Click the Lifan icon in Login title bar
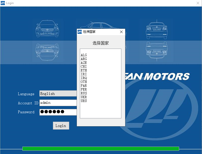Screen dimensions: 202x154 click(x=3, y=3)
